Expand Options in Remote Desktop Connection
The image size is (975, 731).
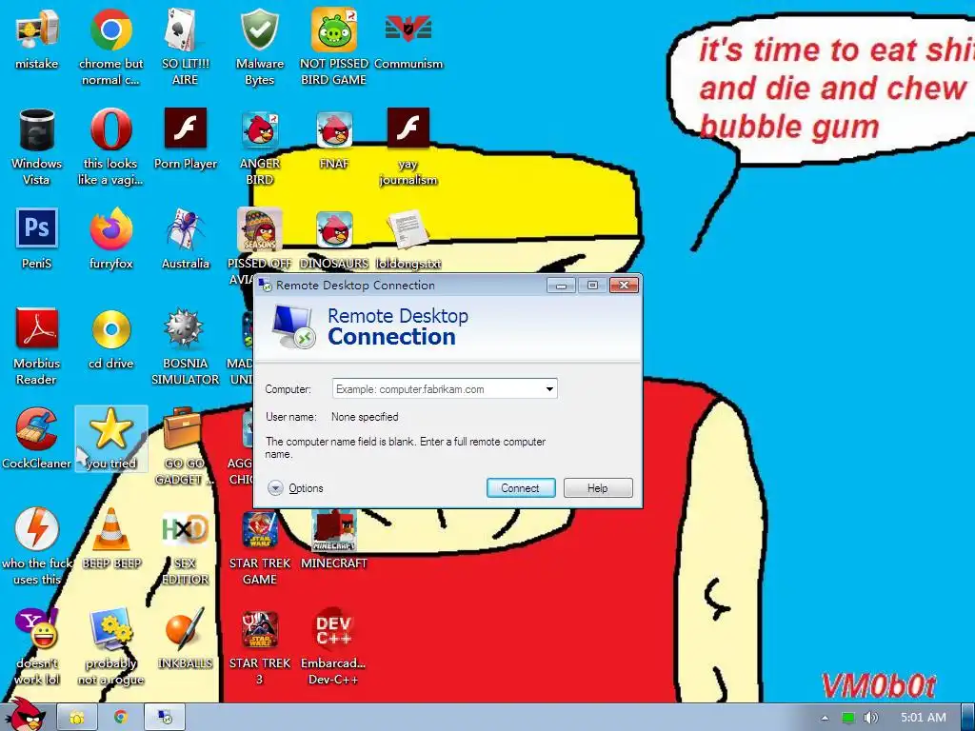tap(295, 488)
